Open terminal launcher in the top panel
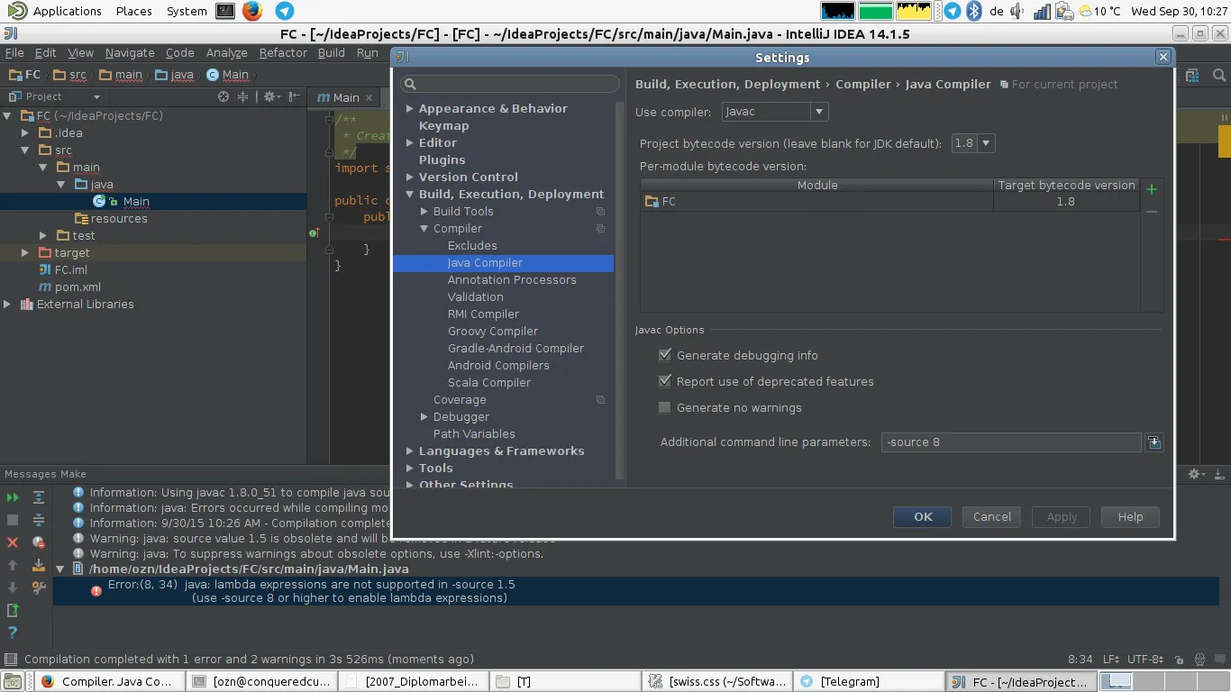Viewport: 1231px width, 692px height. 225,11
